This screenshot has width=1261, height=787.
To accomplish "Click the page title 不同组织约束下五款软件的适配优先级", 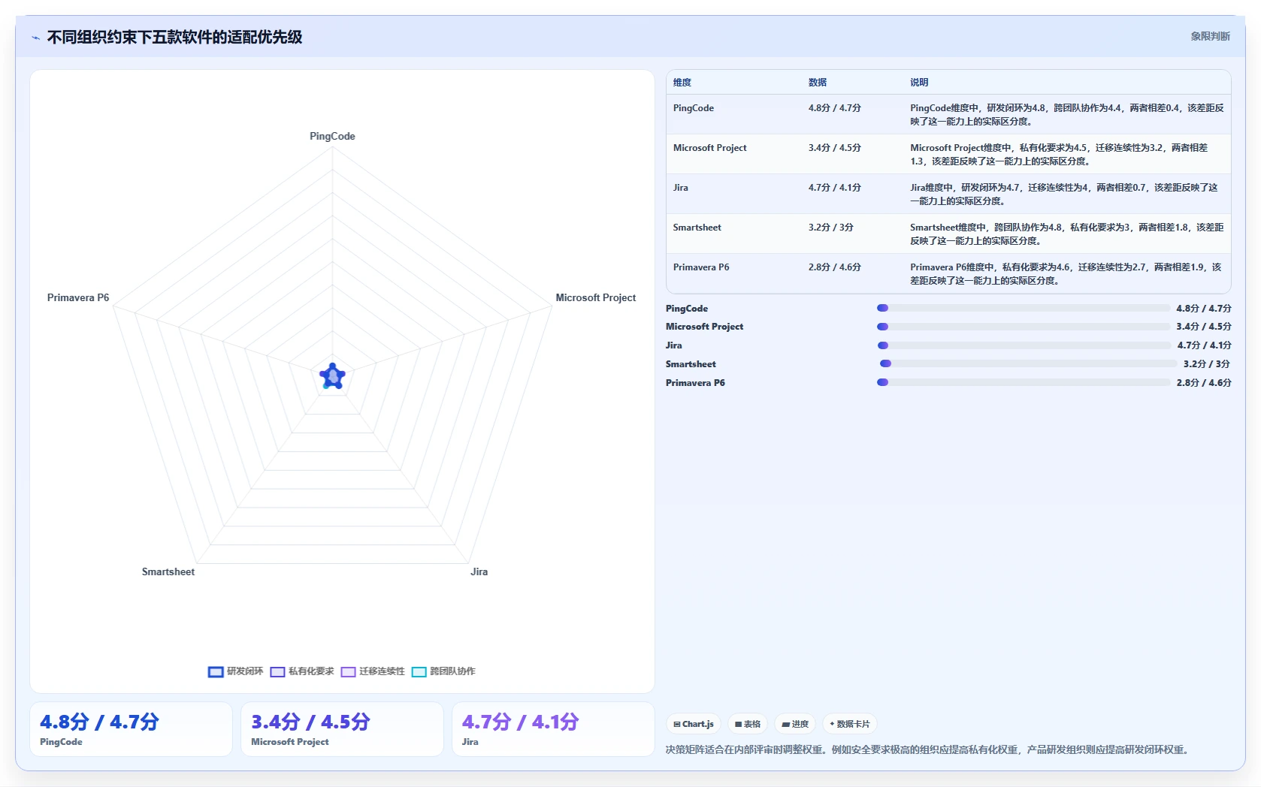I will click(174, 38).
